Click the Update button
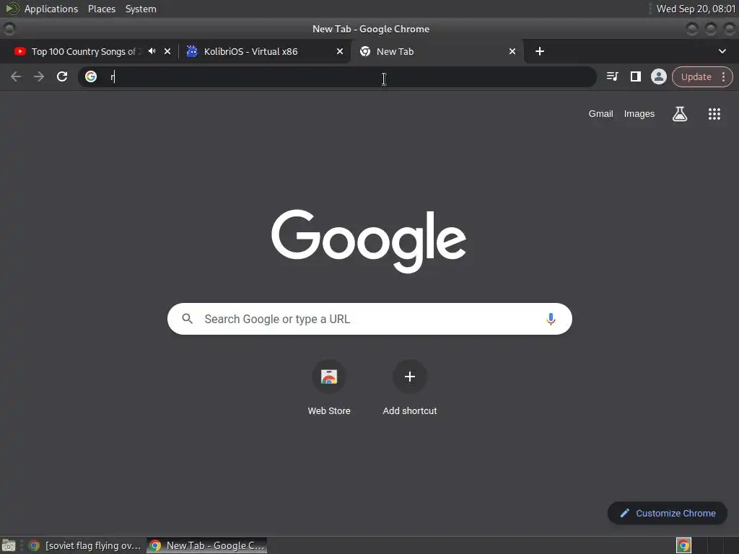The height and width of the screenshot is (554, 739). click(696, 76)
